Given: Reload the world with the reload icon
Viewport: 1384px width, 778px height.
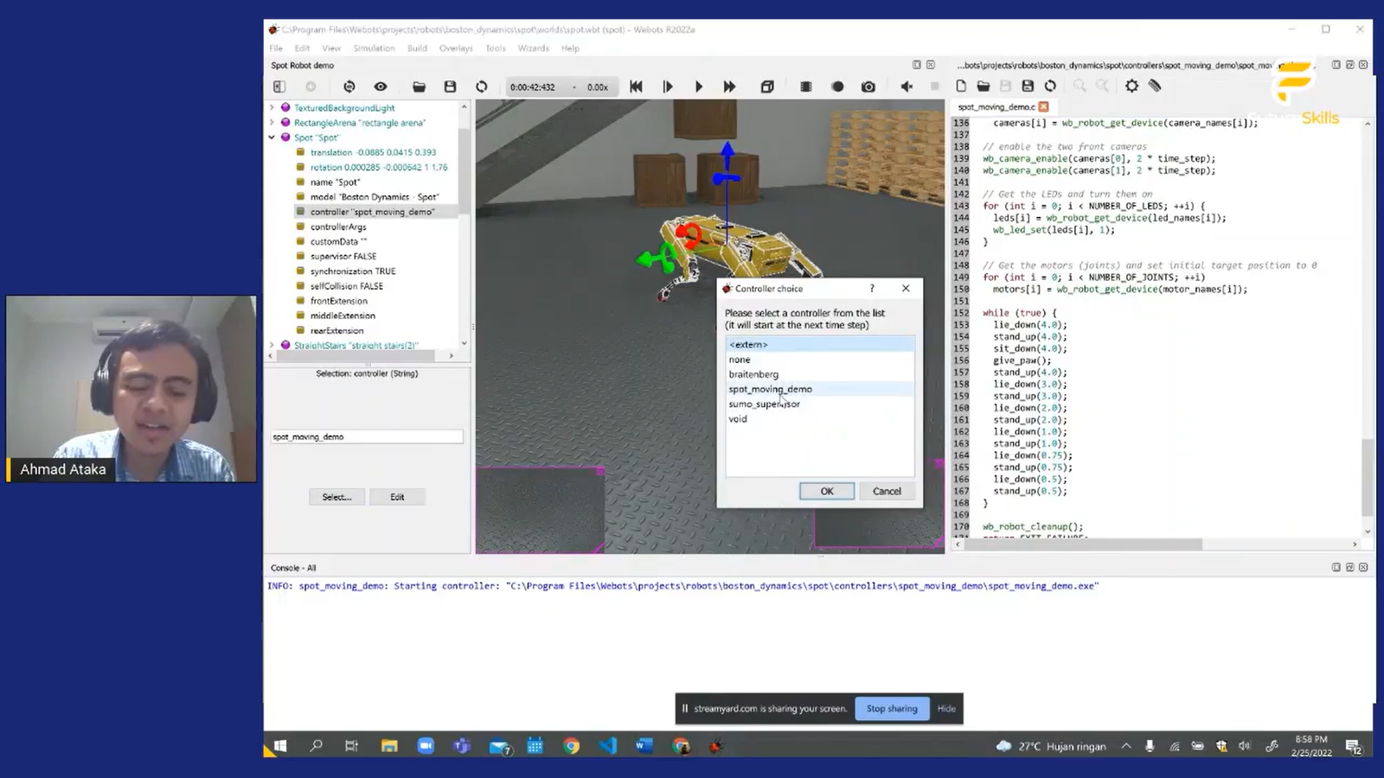Looking at the screenshot, I should click(482, 86).
